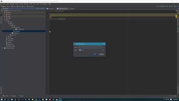The height and width of the screenshot is (101, 179).
Task: Collapse the main folder
Action: (6, 22)
